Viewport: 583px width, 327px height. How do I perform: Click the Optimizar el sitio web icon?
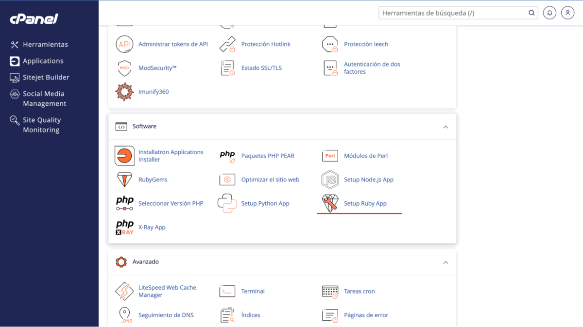point(227,180)
